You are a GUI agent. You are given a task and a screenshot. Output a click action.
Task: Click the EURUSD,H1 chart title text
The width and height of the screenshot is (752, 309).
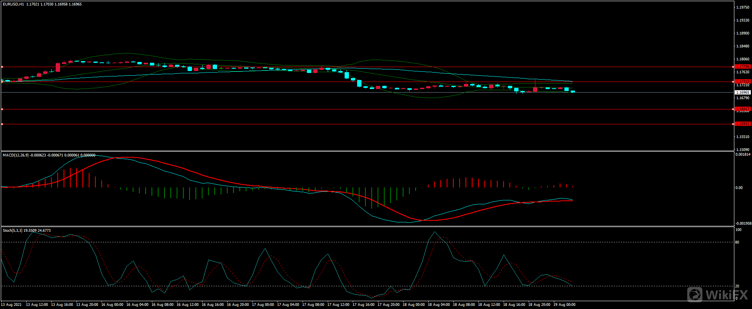[13, 4]
